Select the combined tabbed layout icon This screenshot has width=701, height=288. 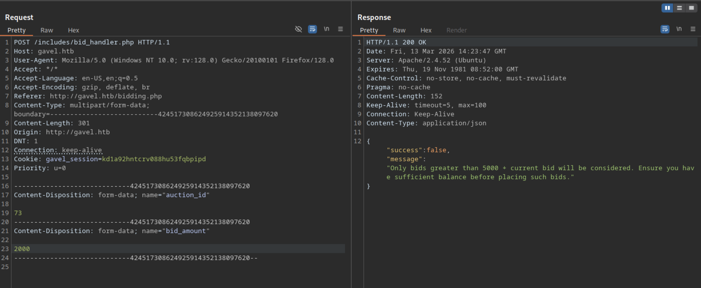pos(691,8)
